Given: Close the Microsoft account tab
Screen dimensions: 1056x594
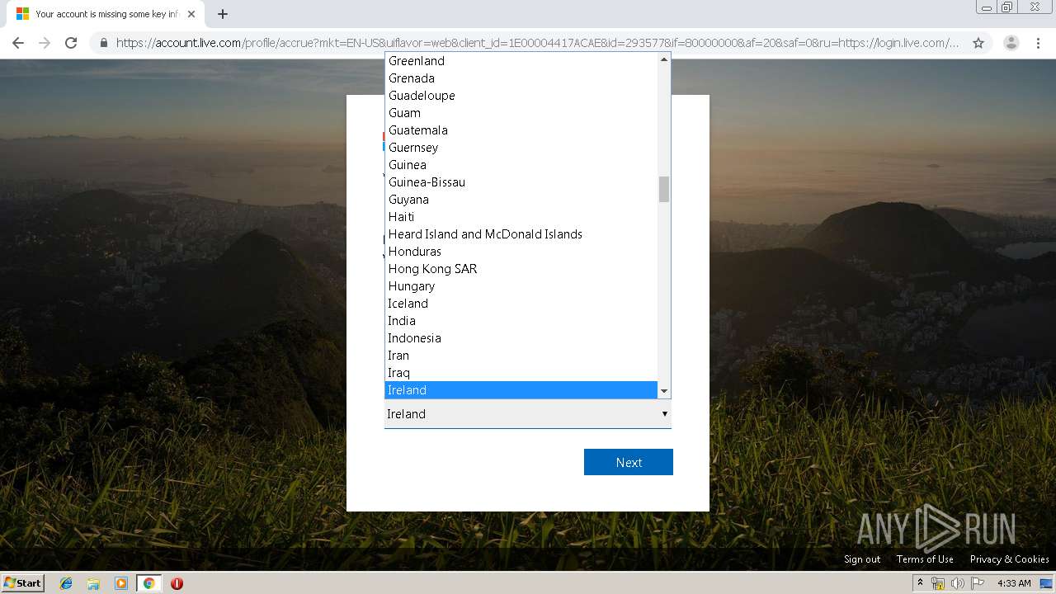Looking at the screenshot, I should [191, 14].
